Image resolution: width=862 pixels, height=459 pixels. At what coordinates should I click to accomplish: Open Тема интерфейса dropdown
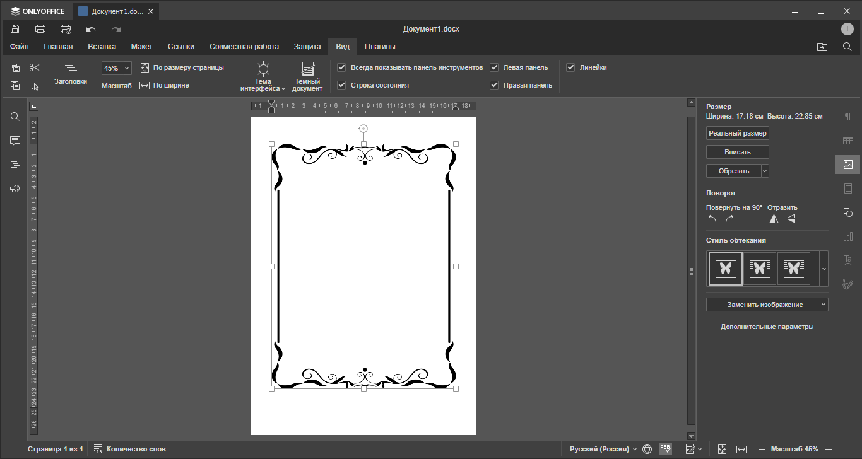pos(263,76)
